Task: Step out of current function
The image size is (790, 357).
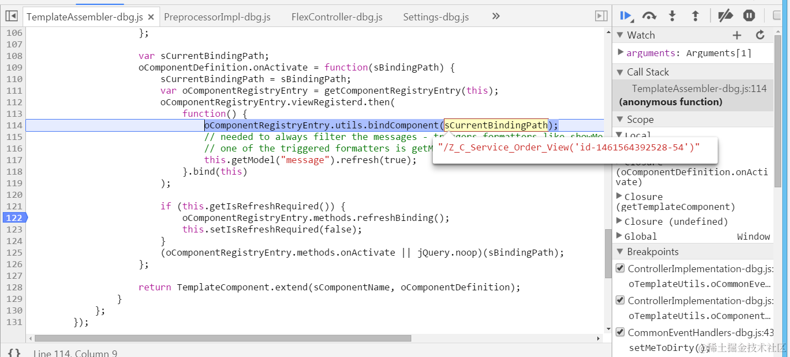Action: click(x=696, y=16)
